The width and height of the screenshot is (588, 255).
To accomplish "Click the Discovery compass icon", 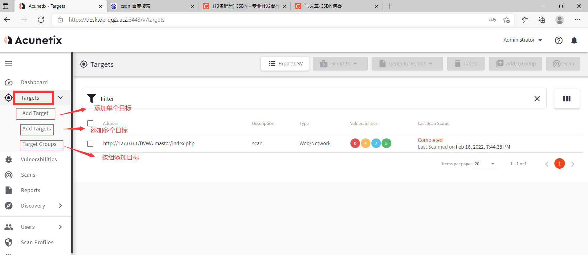I will [x=9, y=206].
